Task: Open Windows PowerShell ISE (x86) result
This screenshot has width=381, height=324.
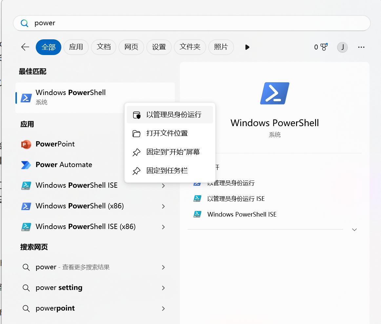Action: (x=95, y=227)
